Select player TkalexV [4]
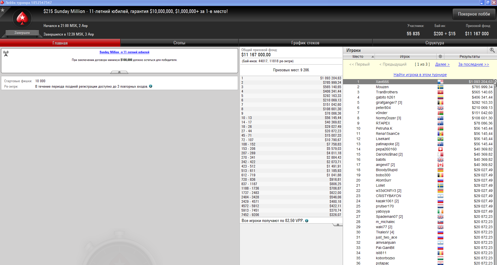The image size is (497, 265). (x=418, y=232)
